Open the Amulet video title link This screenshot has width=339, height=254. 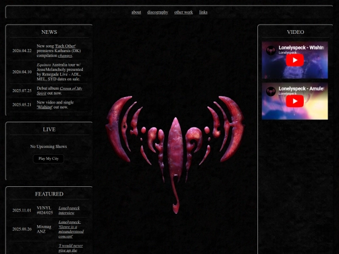(301, 88)
